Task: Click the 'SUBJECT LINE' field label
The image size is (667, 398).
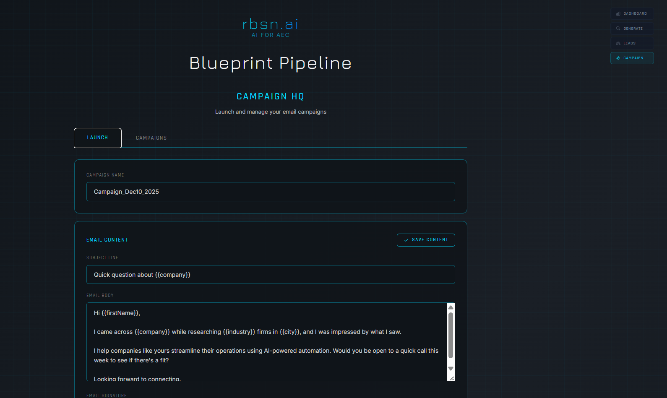Action: [102, 258]
